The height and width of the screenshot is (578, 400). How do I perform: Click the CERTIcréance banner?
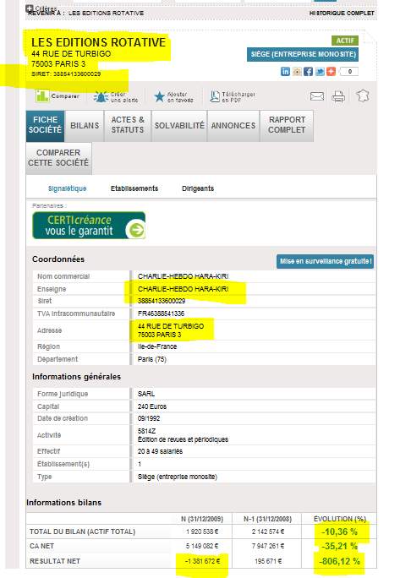click(x=89, y=226)
